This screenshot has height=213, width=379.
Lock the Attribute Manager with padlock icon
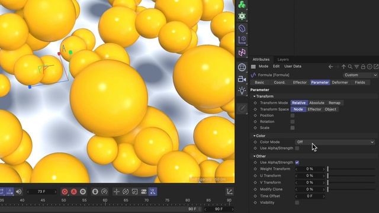click(363, 67)
